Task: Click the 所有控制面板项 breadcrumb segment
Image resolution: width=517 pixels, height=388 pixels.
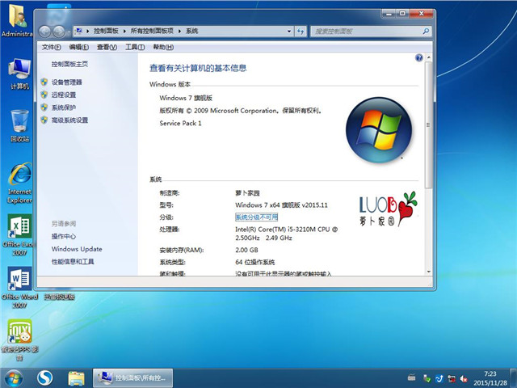Action: click(152, 31)
